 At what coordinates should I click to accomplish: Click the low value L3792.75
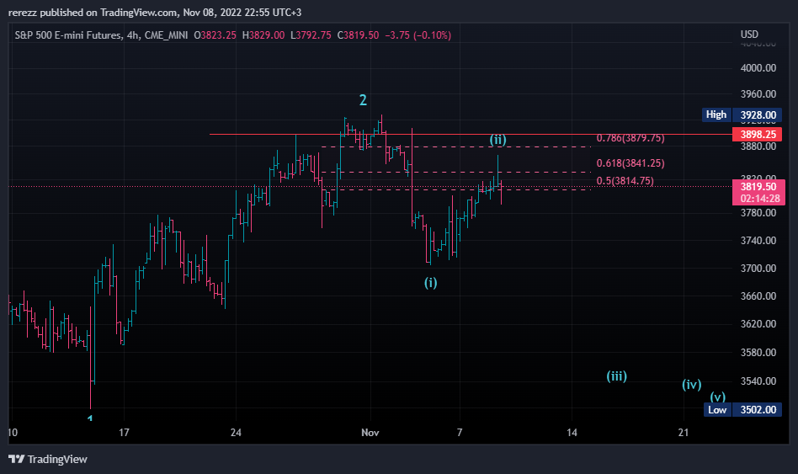tap(311, 35)
